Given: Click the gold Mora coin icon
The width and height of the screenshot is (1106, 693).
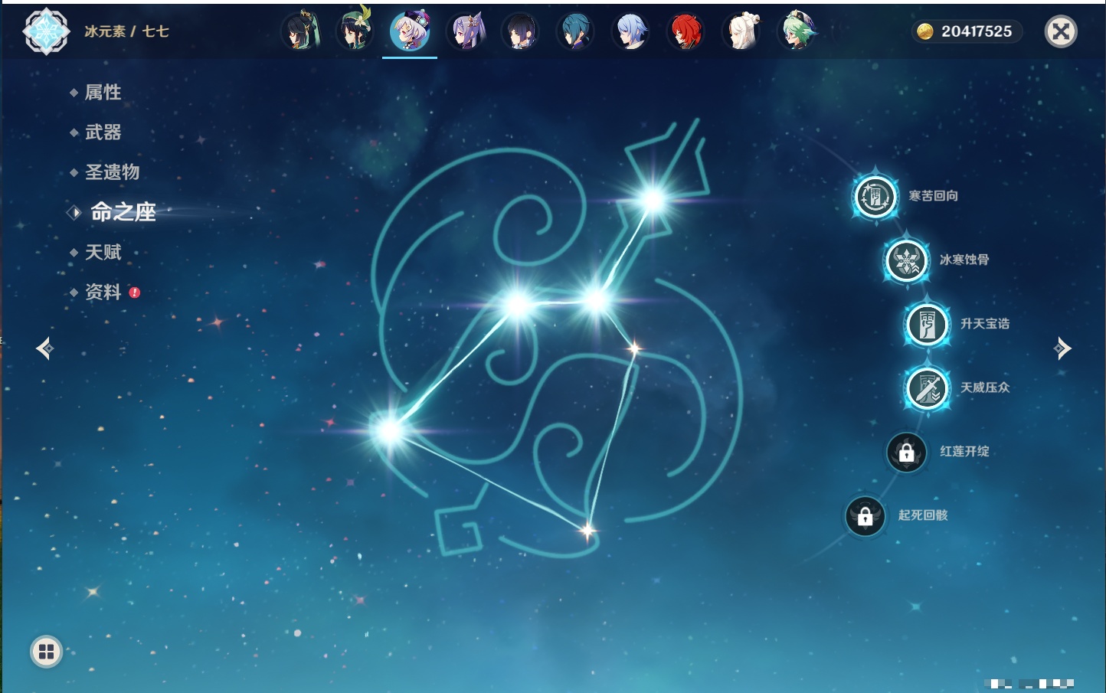Looking at the screenshot, I should coord(925,31).
